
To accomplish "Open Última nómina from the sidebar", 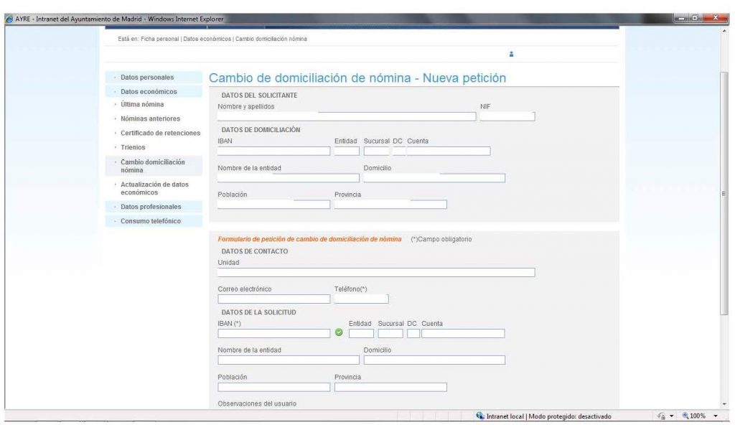I will tap(142, 104).
